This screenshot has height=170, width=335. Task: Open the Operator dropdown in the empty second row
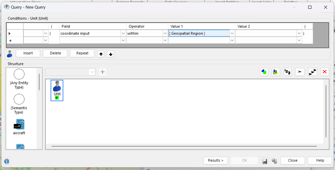click(x=165, y=40)
